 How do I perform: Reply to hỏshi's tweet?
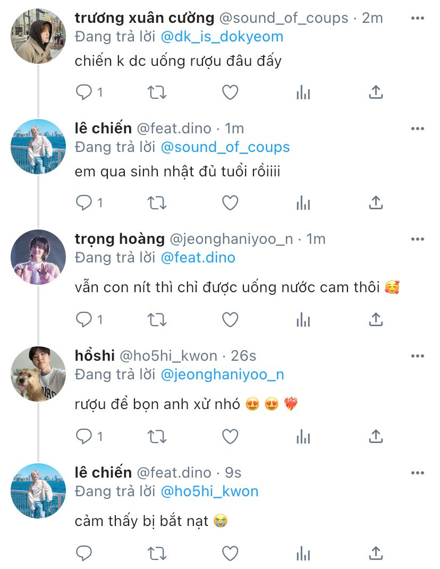pos(84,437)
